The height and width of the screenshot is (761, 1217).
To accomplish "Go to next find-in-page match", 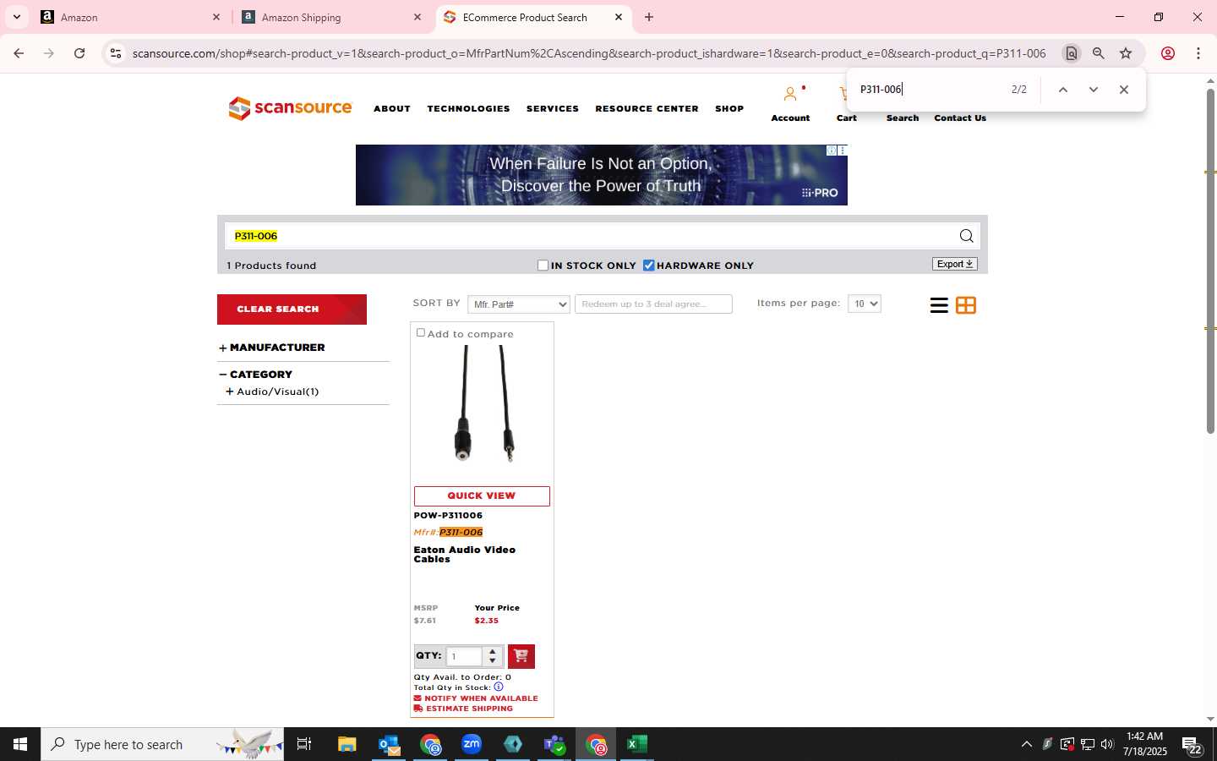I will (x=1093, y=90).
